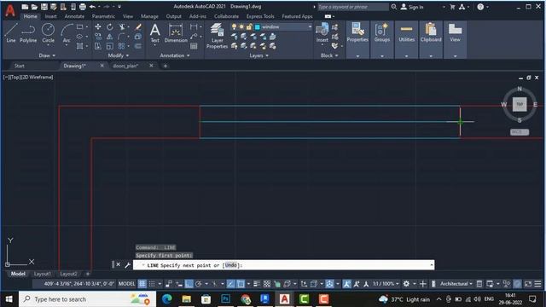Select the Dimension tool

coord(176,33)
